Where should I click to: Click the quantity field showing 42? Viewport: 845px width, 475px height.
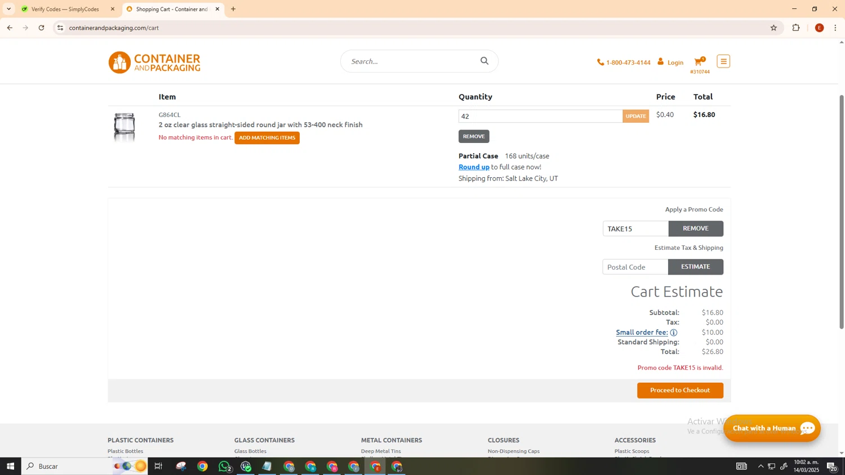point(540,116)
